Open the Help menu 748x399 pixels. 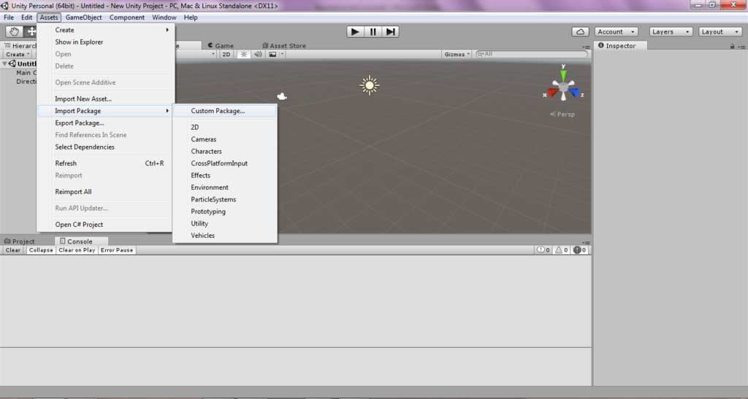pos(191,18)
